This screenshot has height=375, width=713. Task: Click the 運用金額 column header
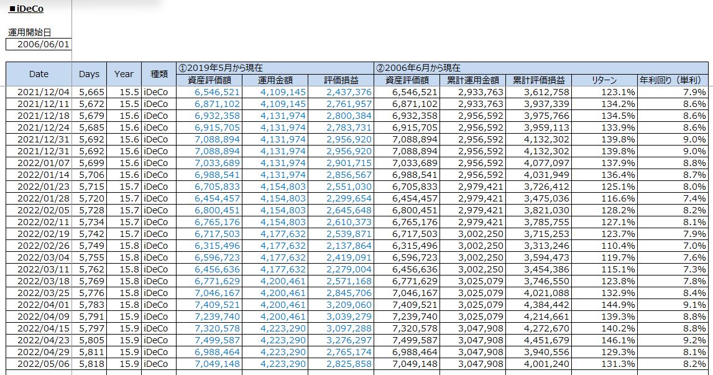point(275,80)
